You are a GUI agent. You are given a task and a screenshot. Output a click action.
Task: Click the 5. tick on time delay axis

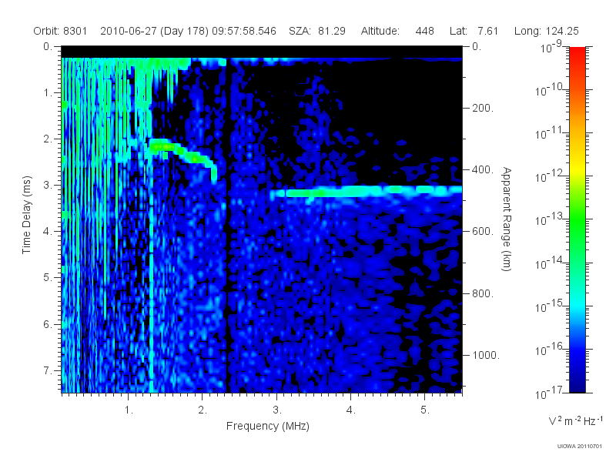tap(48, 277)
